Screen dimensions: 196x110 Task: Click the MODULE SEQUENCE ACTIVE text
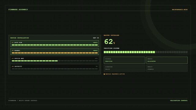pyautogui.click(x=115, y=74)
